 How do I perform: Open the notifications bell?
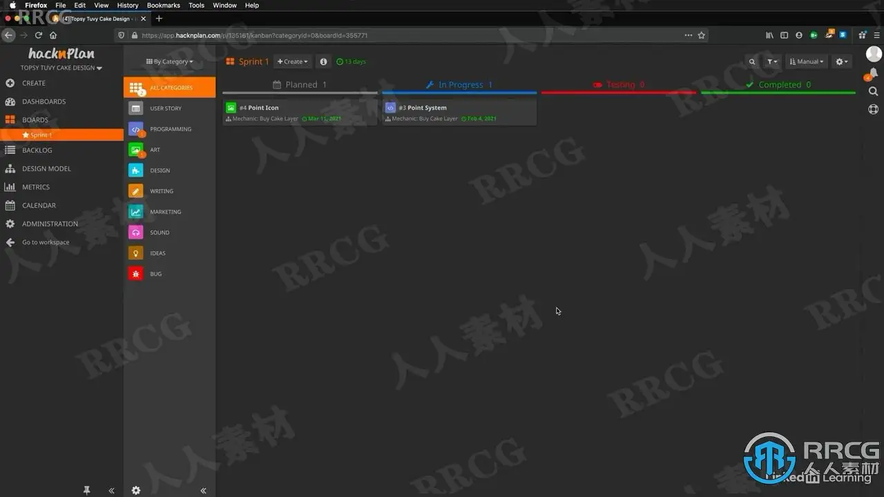[873, 72]
